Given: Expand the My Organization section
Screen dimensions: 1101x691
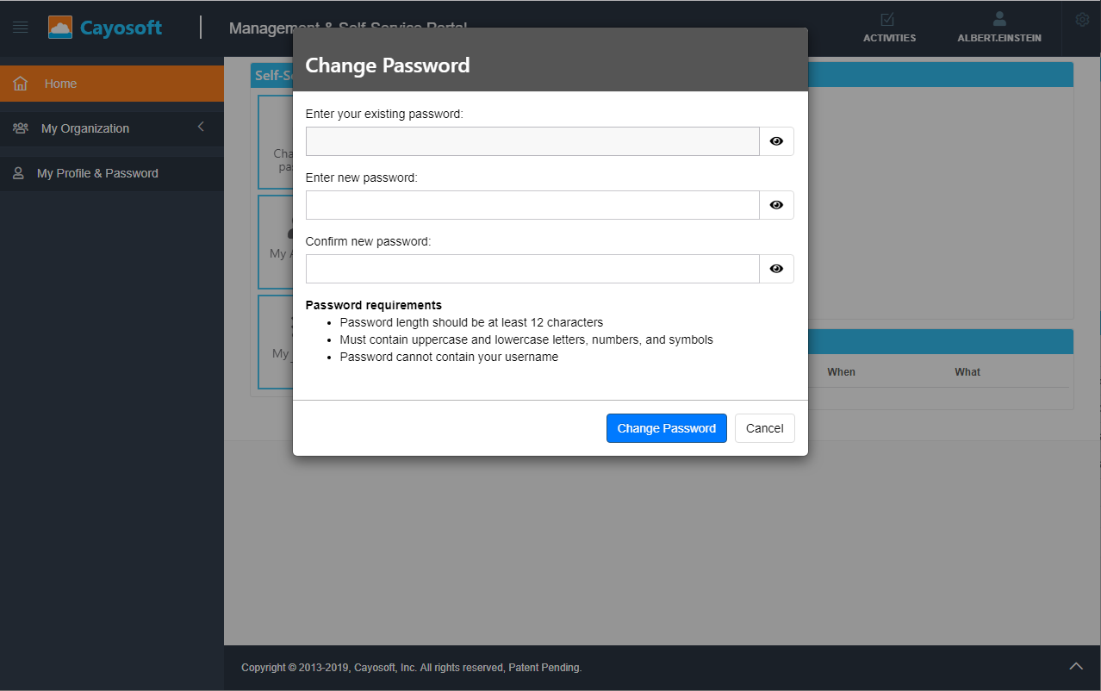Looking at the screenshot, I should coord(84,128).
